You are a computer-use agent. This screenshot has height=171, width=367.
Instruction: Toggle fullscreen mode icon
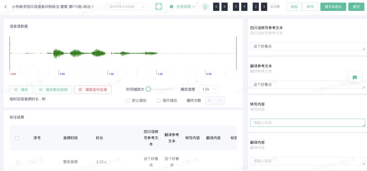pyautogui.click(x=159, y=6)
